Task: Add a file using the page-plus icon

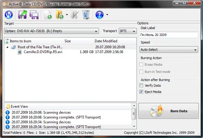Action: 48,15
